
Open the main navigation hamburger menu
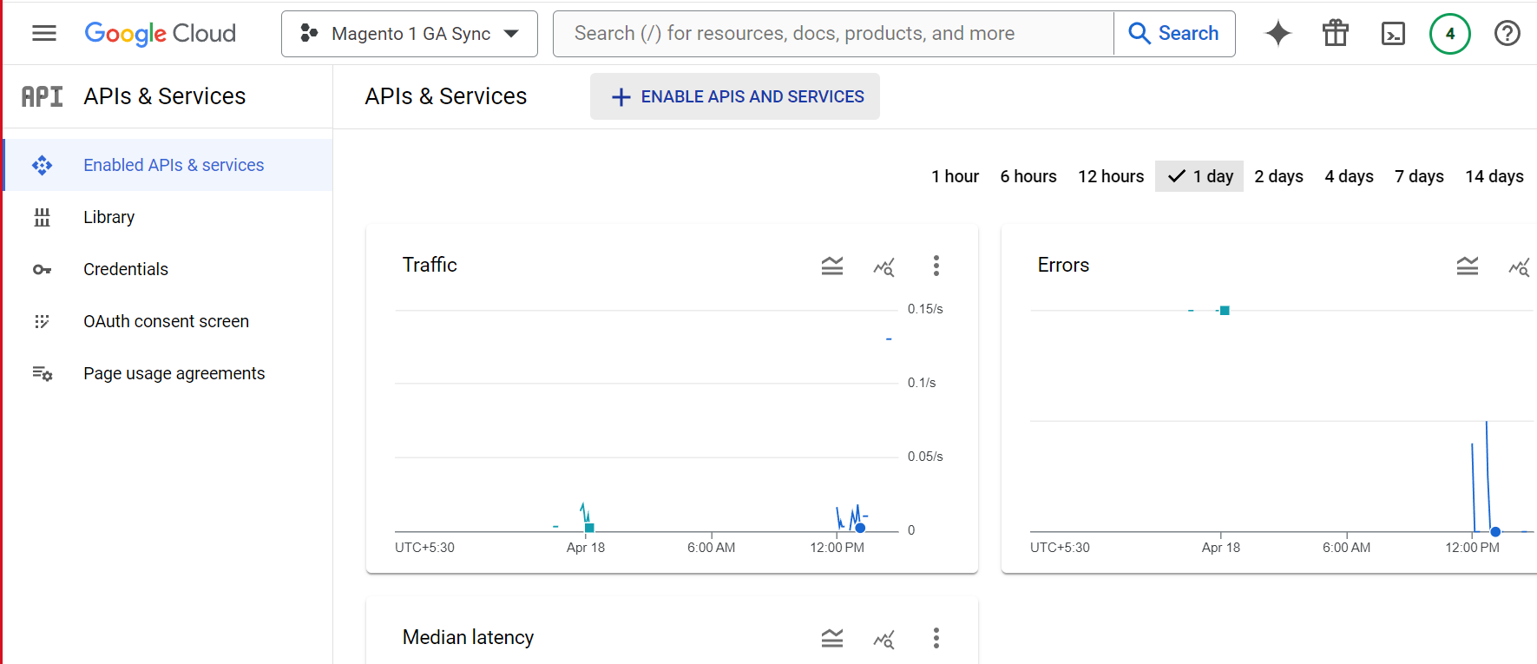pyautogui.click(x=43, y=34)
